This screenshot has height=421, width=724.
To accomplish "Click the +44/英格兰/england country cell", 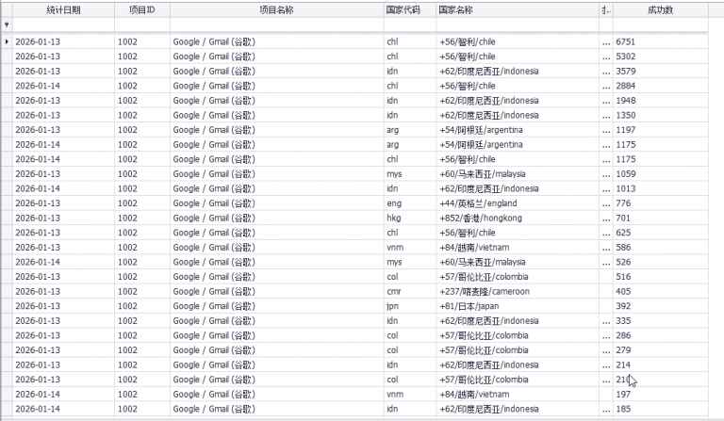I will pyautogui.click(x=518, y=203).
